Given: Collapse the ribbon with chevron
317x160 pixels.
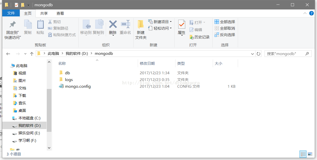Looking at the screenshot, I should click(x=305, y=13).
